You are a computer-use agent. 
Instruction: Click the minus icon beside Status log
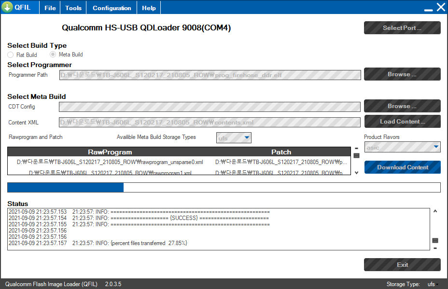435,248
